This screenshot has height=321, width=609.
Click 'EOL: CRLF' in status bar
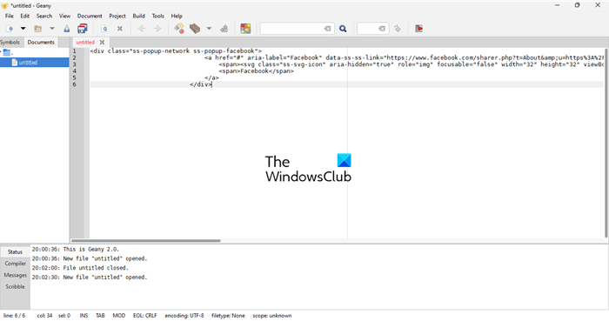pos(145,316)
